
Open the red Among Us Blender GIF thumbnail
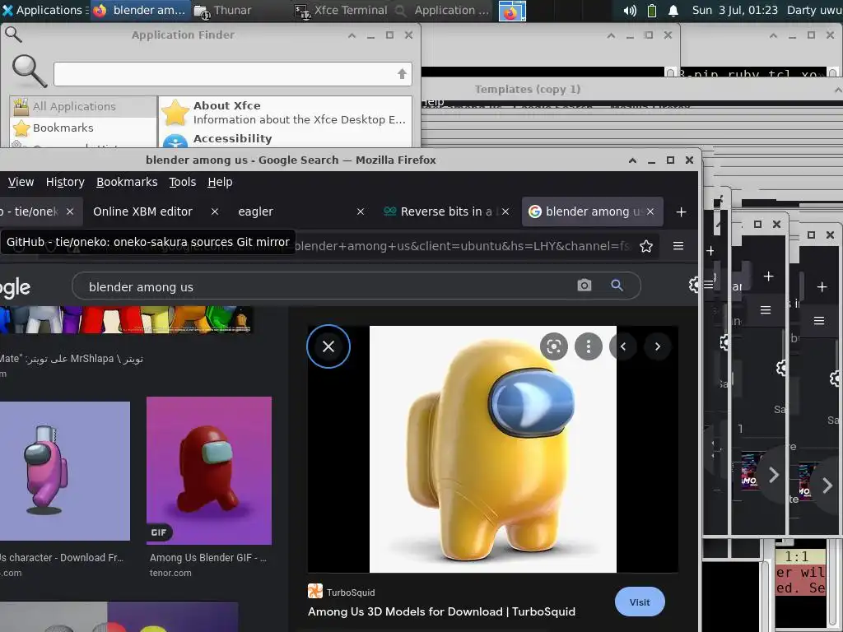click(208, 471)
